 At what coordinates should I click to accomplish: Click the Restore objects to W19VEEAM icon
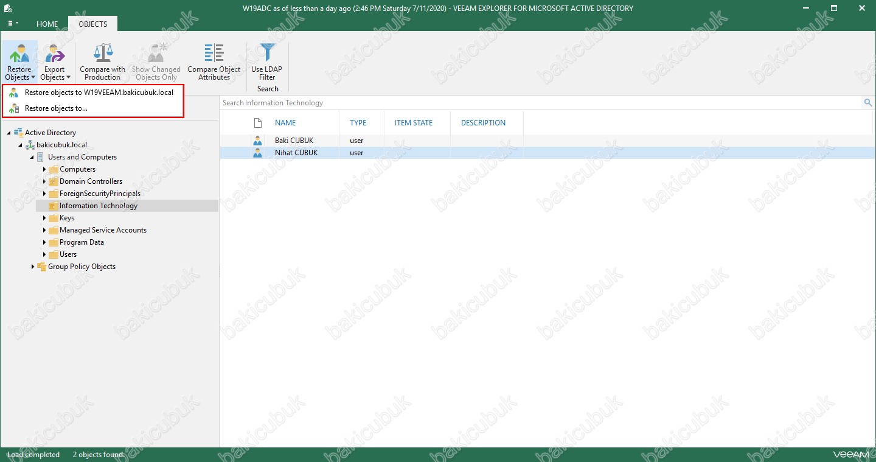[14, 93]
